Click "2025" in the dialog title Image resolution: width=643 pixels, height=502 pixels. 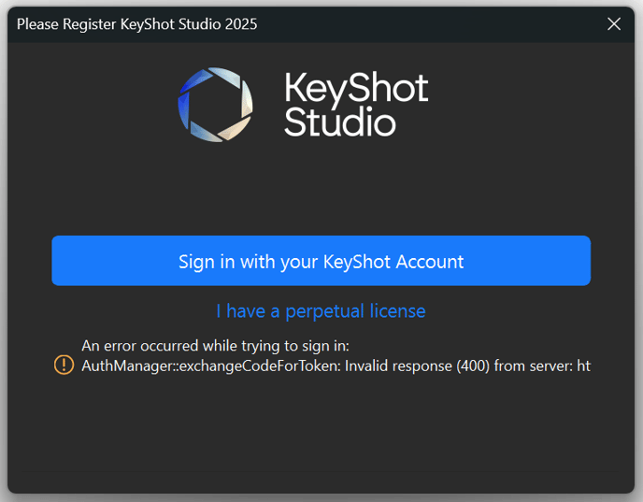click(241, 24)
